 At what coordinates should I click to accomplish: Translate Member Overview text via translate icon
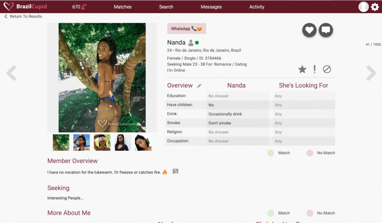(x=175, y=172)
